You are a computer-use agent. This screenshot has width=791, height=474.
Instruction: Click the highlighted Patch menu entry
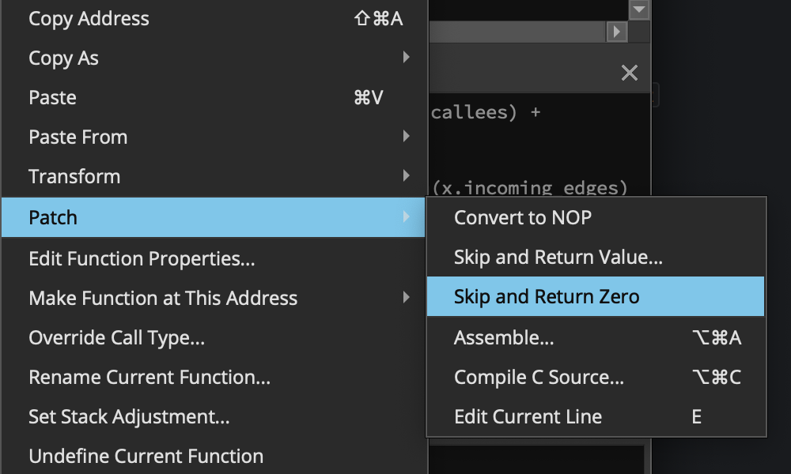point(53,217)
